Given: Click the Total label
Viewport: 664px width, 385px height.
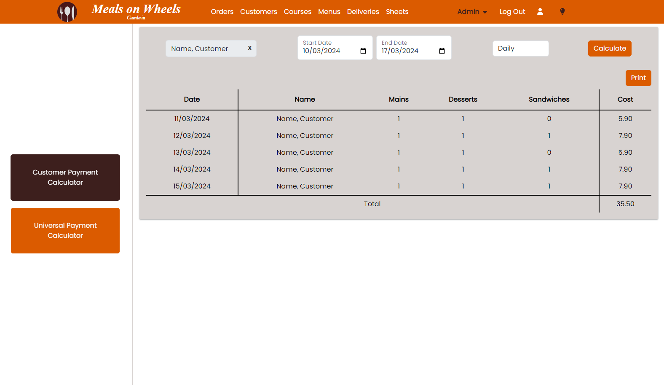Looking at the screenshot, I should [x=372, y=204].
